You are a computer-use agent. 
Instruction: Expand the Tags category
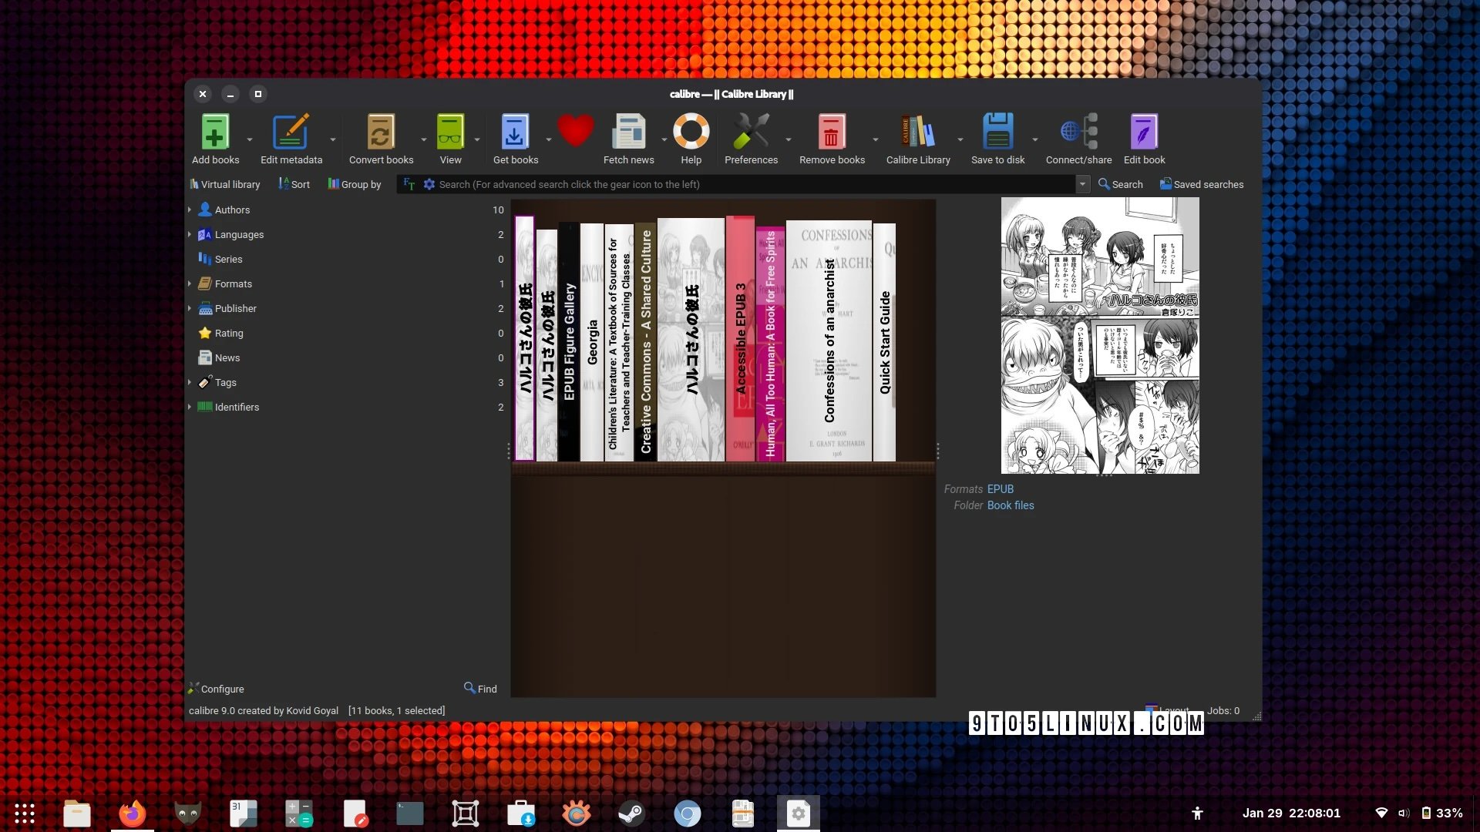[190, 382]
